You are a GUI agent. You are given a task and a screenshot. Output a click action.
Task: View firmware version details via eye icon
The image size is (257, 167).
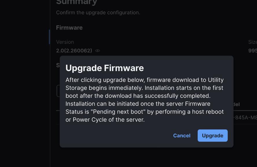98,51
